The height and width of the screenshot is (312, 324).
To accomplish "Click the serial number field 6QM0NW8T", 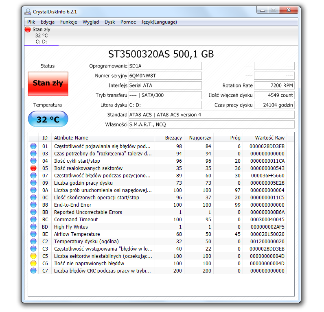I will (x=165, y=76).
